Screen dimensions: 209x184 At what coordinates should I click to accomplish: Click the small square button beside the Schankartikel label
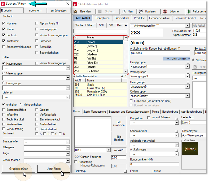point(177,131)
